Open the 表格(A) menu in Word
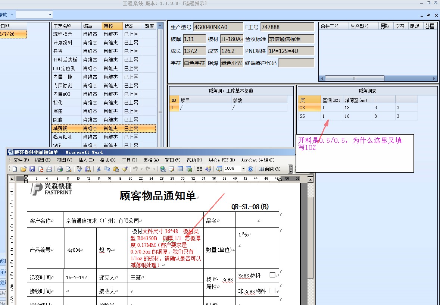 [x=151, y=160]
